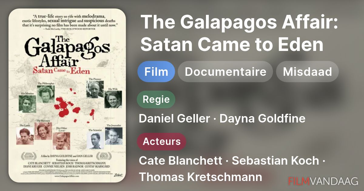This screenshot has width=364, height=191.
Task: Open actor Sebastian Koch's page
Action: pyautogui.click(x=275, y=161)
